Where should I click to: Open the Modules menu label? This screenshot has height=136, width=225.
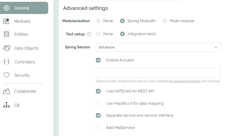click(22, 21)
